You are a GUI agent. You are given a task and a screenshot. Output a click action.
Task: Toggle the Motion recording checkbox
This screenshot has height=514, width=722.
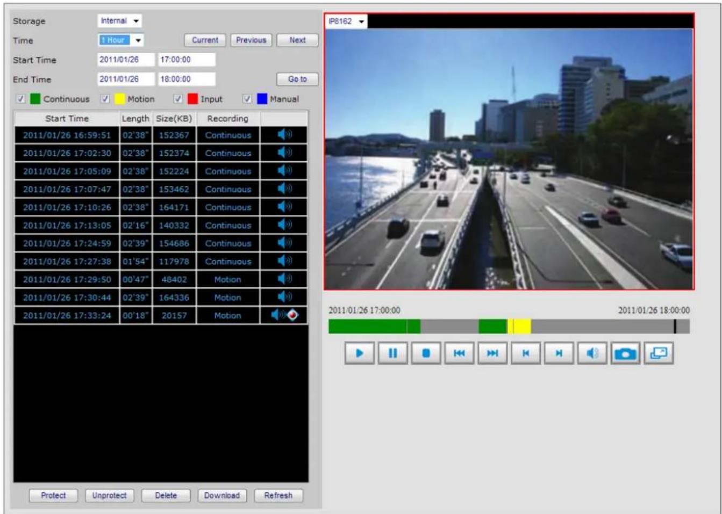pyautogui.click(x=105, y=99)
